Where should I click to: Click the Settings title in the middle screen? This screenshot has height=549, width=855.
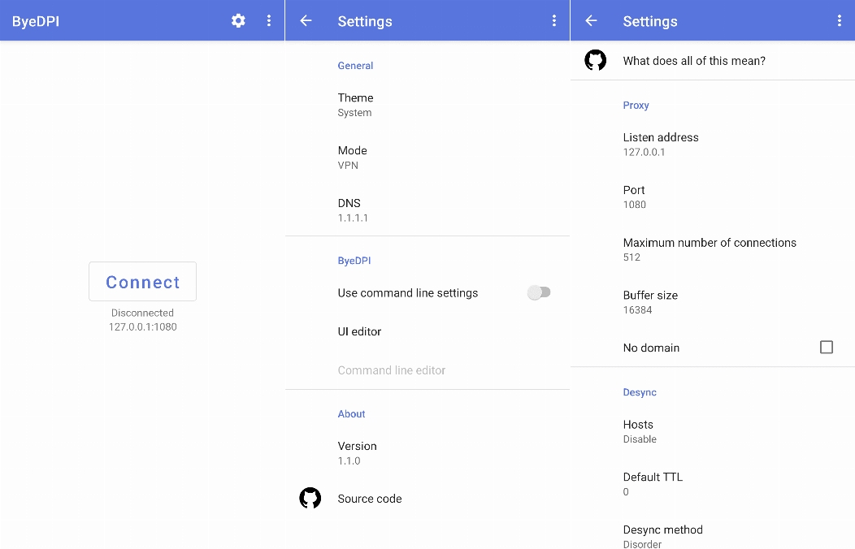tap(365, 21)
